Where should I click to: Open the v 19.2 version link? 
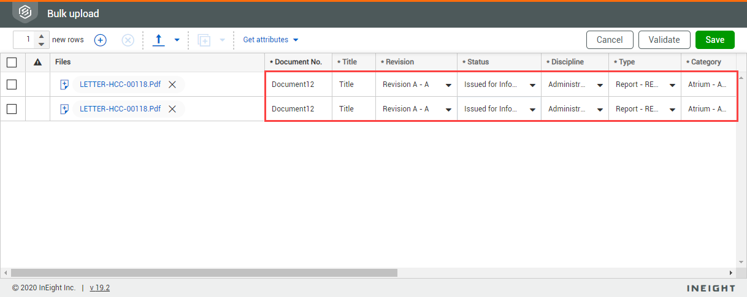point(100,288)
